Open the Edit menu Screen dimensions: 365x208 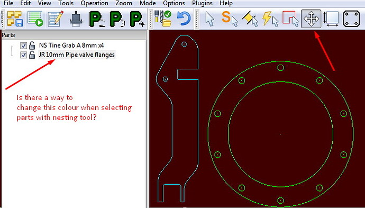(25, 3)
